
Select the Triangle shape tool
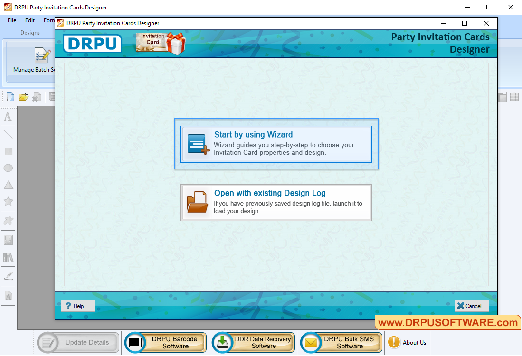pyautogui.click(x=8, y=185)
